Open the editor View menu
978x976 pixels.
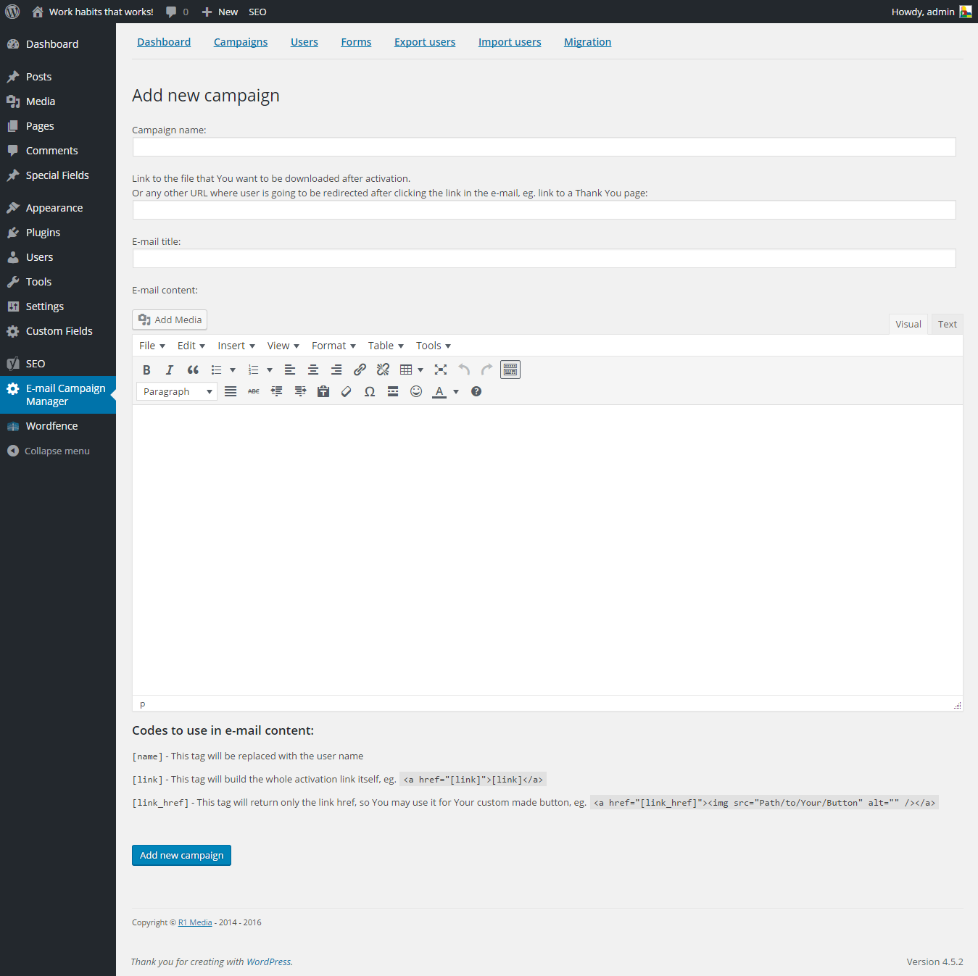point(283,346)
